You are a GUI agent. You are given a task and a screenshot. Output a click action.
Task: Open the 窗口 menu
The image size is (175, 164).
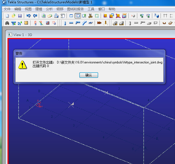tap(102, 9)
